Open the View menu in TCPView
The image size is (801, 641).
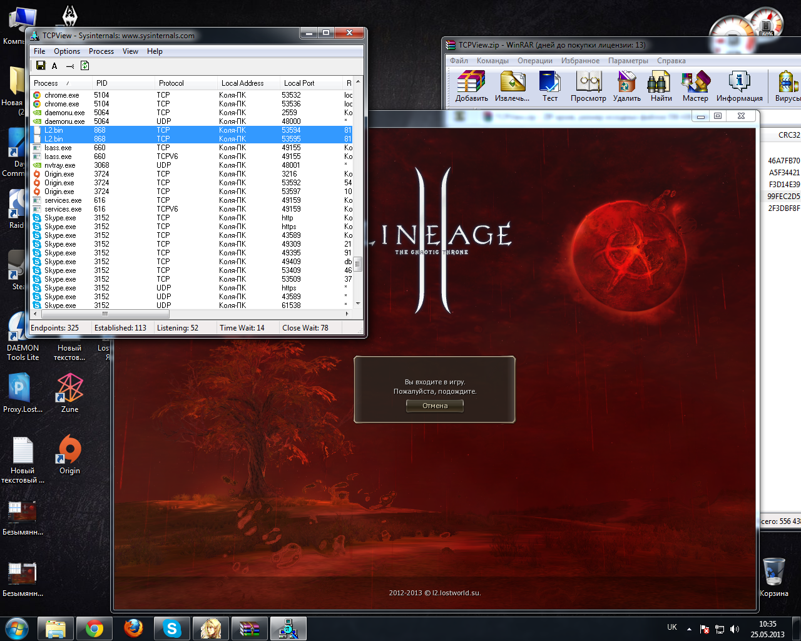[130, 51]
